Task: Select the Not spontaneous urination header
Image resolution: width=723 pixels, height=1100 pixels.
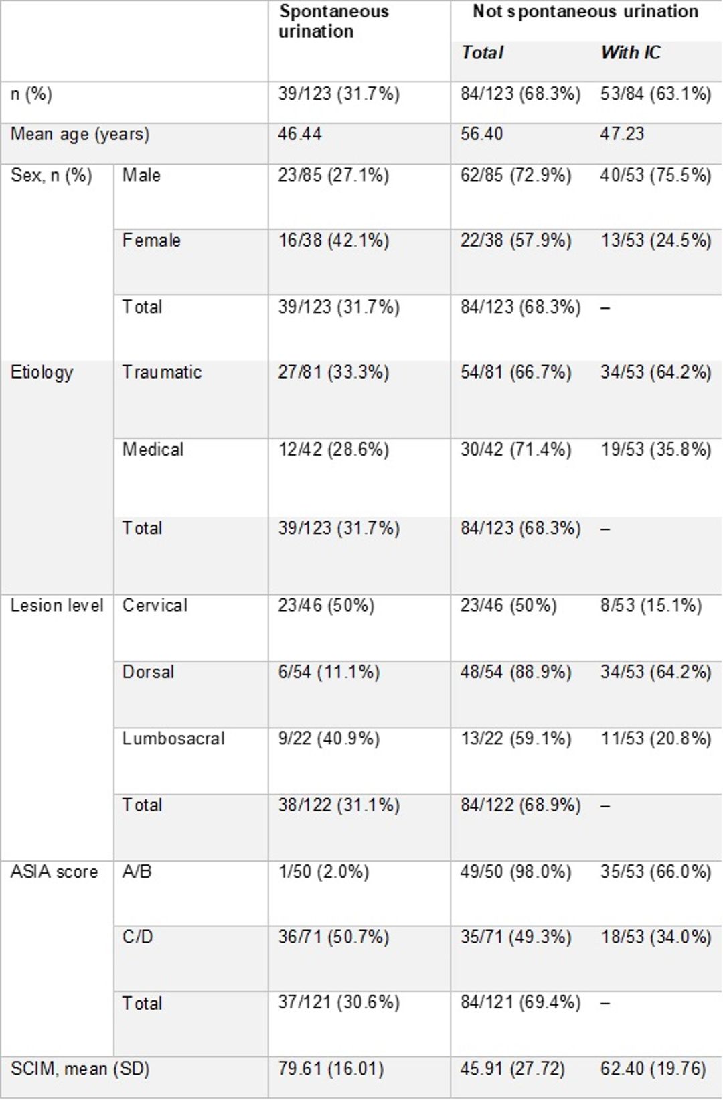Action: tap(585, 11)
